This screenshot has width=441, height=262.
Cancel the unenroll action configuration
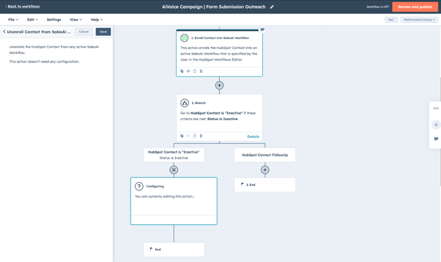tap(83, 32)
